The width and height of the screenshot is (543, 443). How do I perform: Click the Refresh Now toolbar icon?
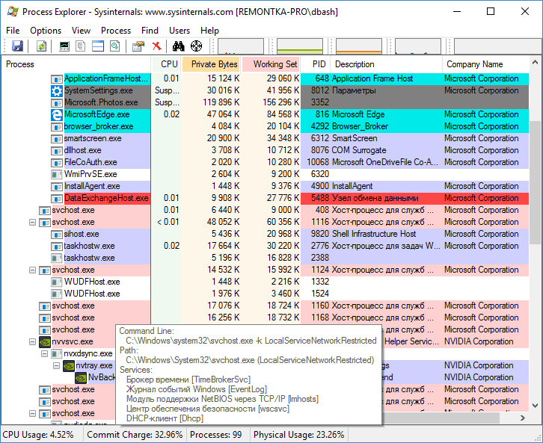coord(42,46)
